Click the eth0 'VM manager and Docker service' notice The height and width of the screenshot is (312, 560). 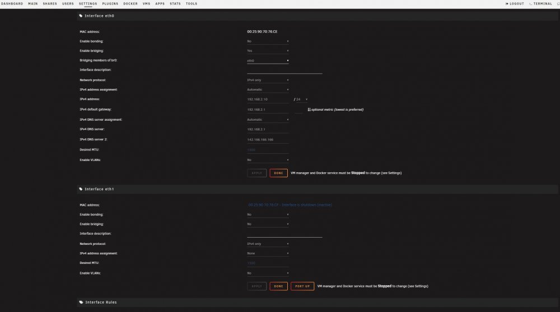tap(346, 173)
